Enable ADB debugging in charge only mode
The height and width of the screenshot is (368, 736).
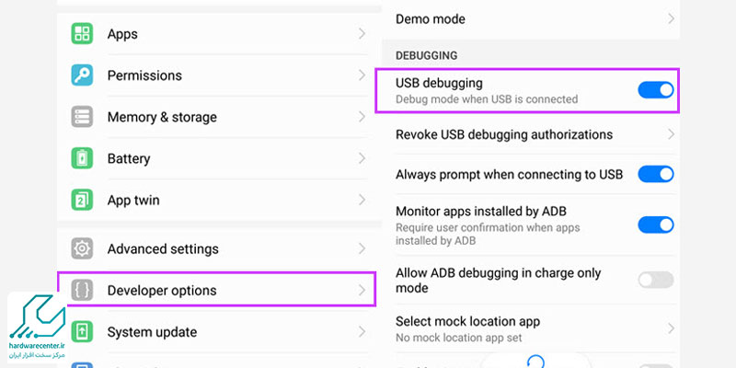coord(655,280)
